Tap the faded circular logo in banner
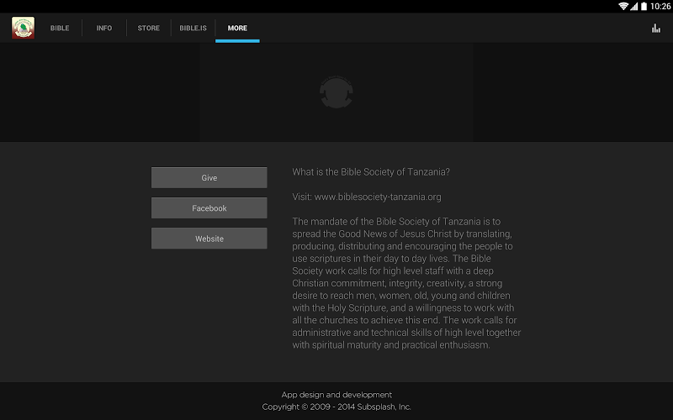673x420 pixels. click(x=336, y=92)
